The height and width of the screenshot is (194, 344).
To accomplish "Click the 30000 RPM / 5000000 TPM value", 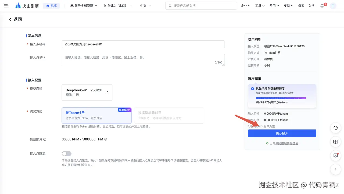I will [x=83, y=139].
